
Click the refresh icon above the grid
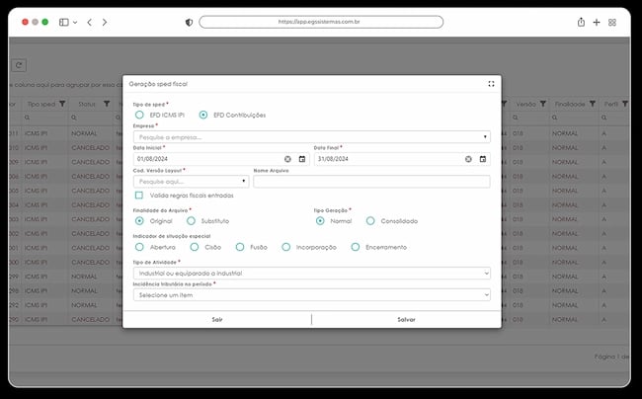click(x=19, y=65)
